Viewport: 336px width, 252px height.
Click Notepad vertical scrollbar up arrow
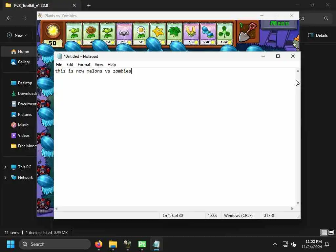[x=298, y=71]
